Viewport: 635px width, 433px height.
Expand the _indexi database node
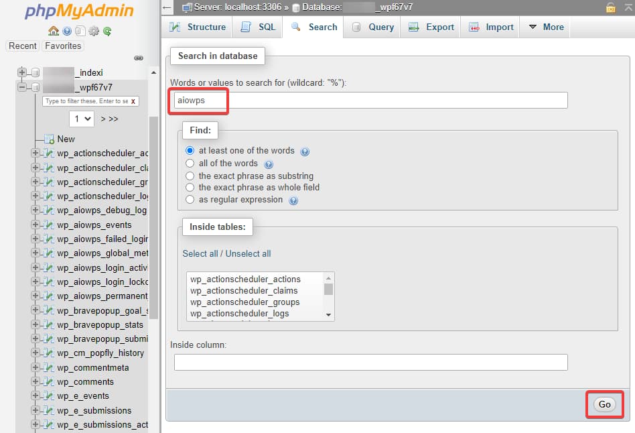(x=22, y=72)
